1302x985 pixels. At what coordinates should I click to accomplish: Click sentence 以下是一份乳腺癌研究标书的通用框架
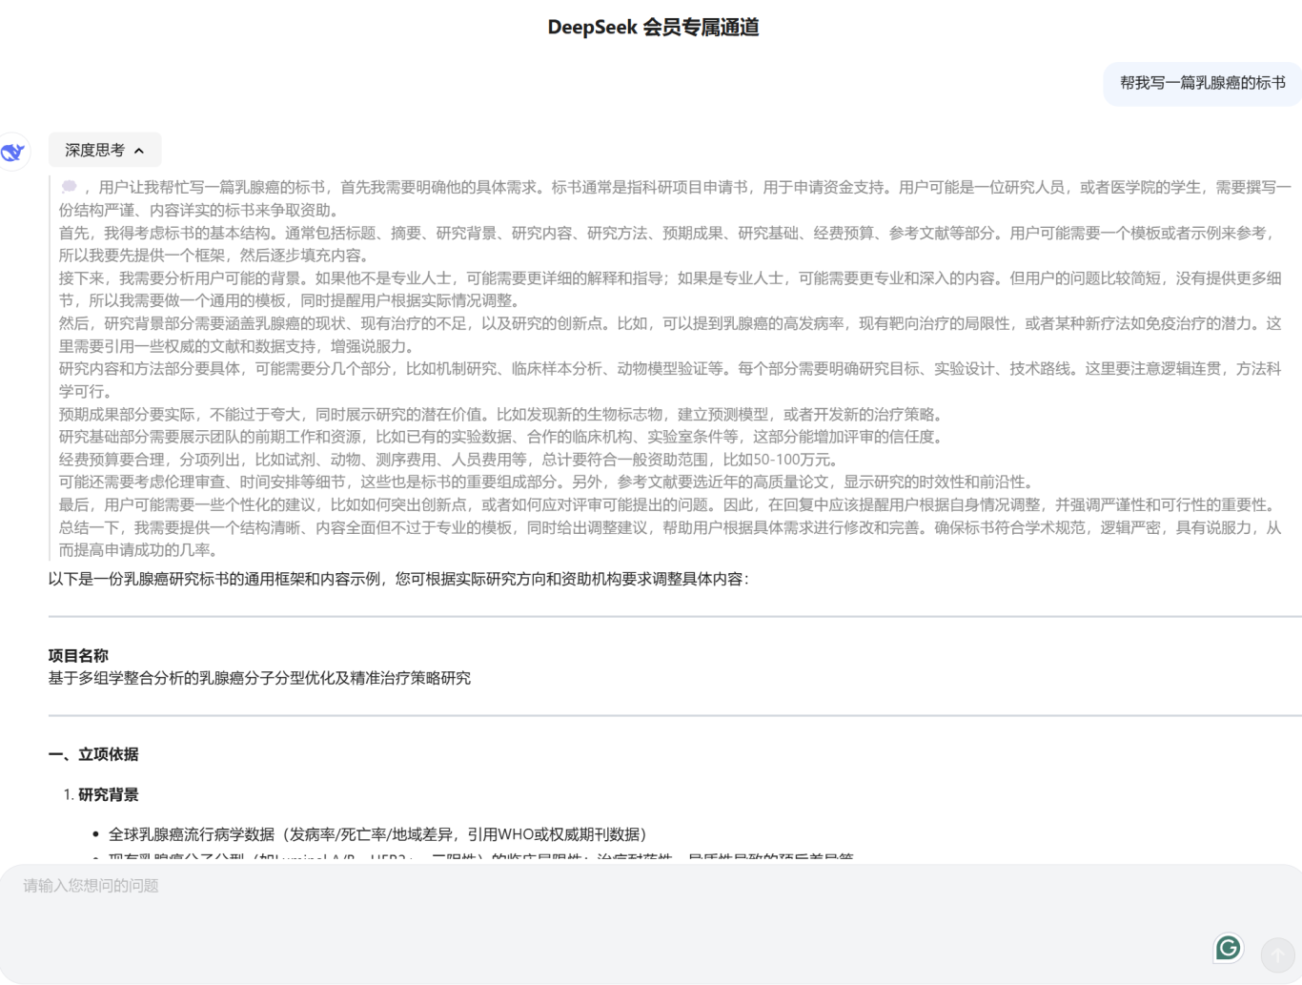pos(398,579)
